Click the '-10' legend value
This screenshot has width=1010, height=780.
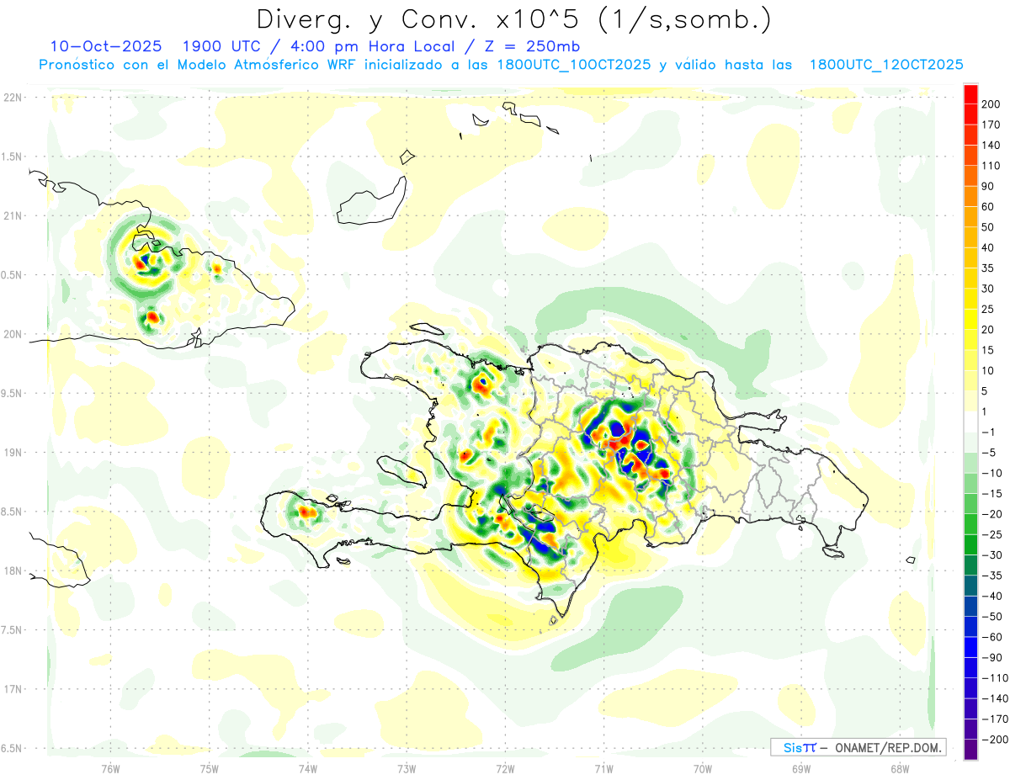coord(994,474)
